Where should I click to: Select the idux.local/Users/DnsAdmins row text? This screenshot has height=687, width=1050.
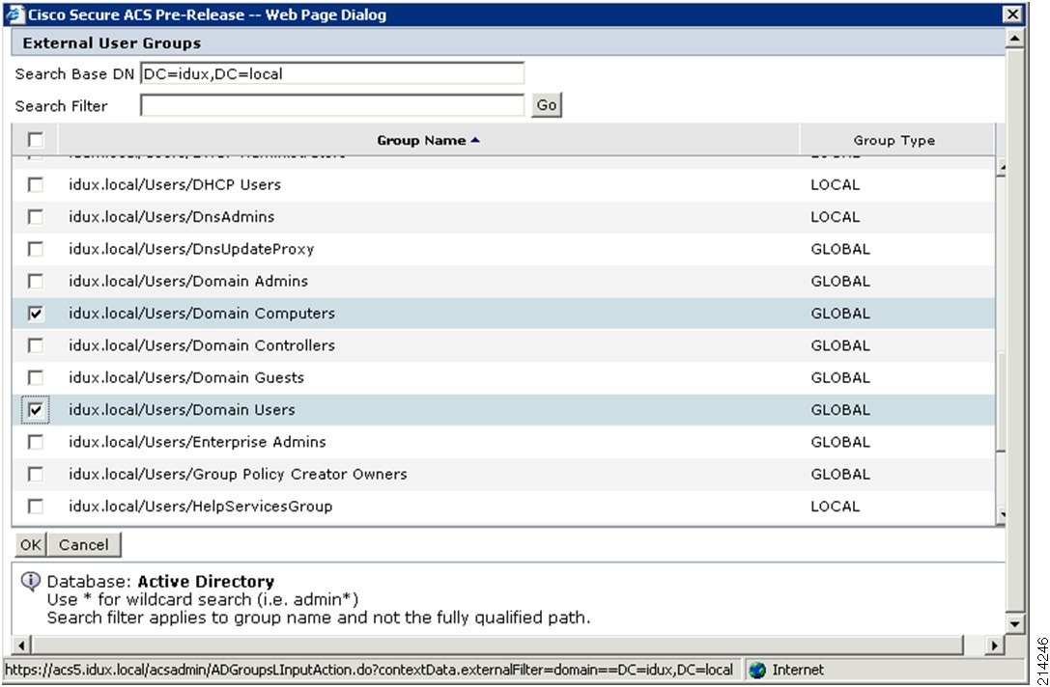click(x=171, y=217)
